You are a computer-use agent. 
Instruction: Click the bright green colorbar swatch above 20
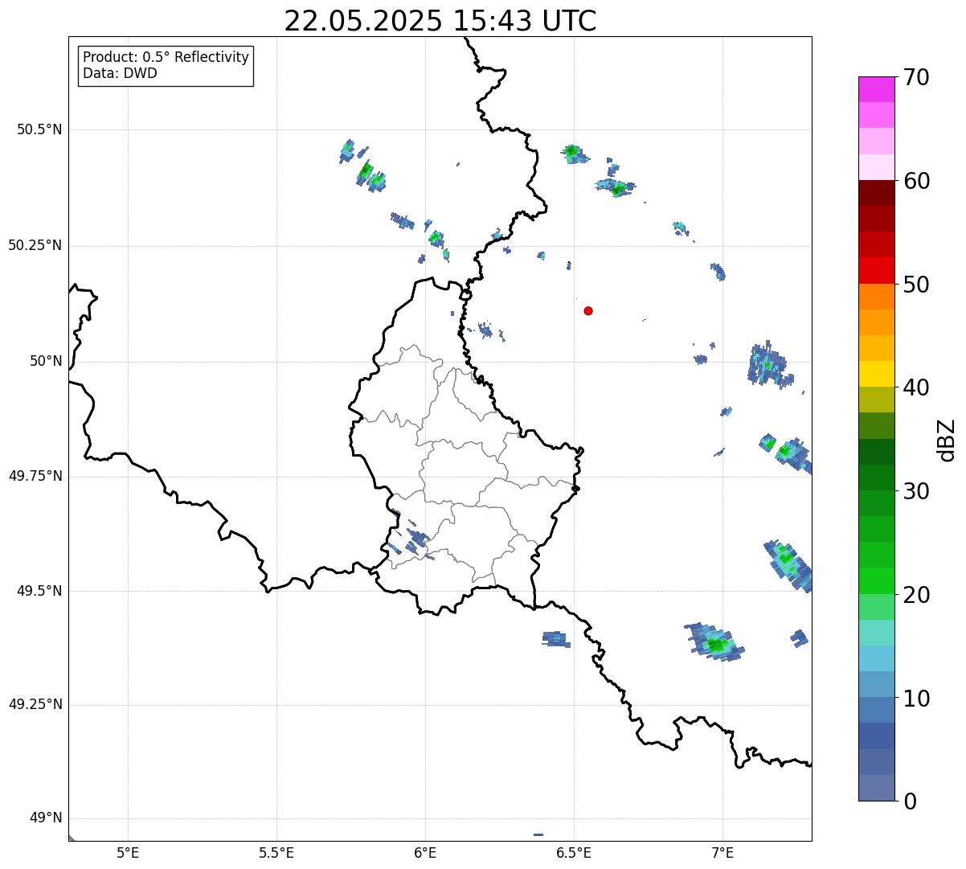(x=876, y=581)
